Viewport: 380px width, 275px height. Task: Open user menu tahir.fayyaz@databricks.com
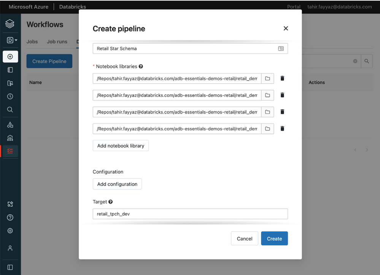[340, 7]
